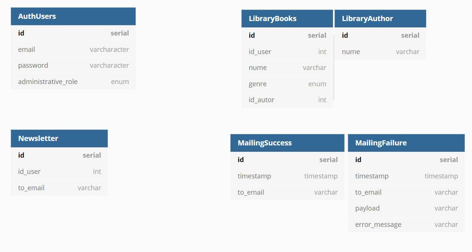Click the LibraryAuthor table header
Image resolution: width=472 pixels, height=252 pixels.
[x=380, y=19]
